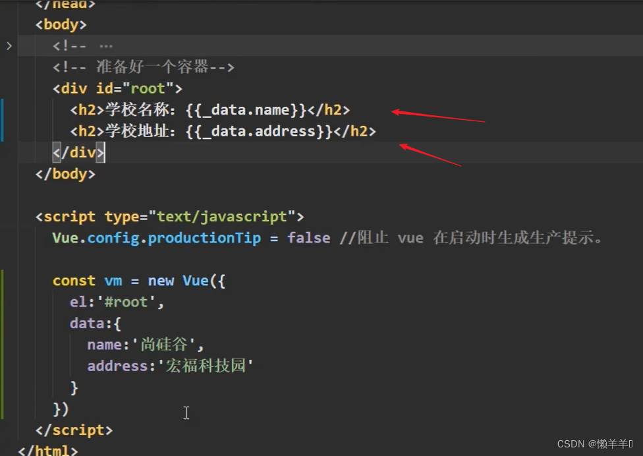Viewport: 643px width, 456px height.
Task: Select the folded comment line '<!-- …'
Action: click(x=82, y=46)
